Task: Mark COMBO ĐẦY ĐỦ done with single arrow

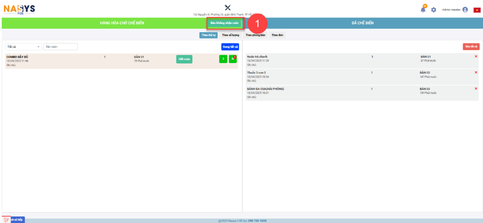Action: (223, 59)
